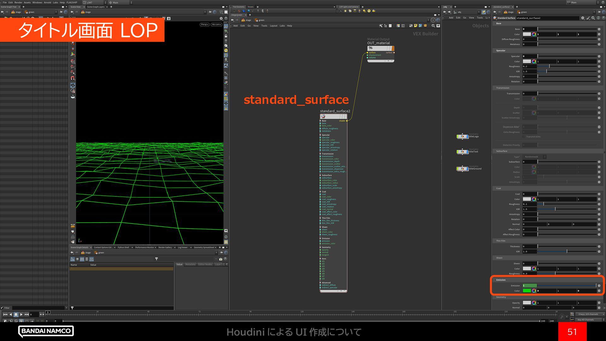The width and height of the screenshot is (606, 341).
Task: Open the Base Color wheel picker
Action: coord(534,34)
